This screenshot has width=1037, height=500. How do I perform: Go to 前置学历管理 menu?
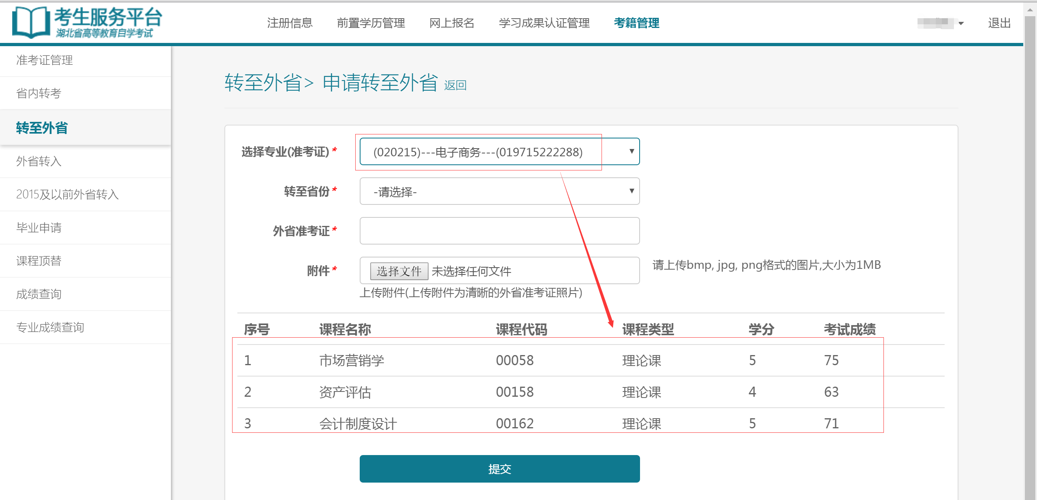[x=371, y=23]
